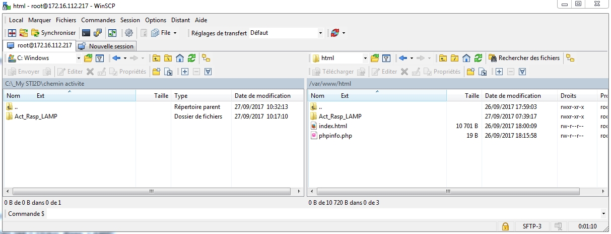
Task: Expand the local back history dropdown
Action: click(x=124, y=58)
